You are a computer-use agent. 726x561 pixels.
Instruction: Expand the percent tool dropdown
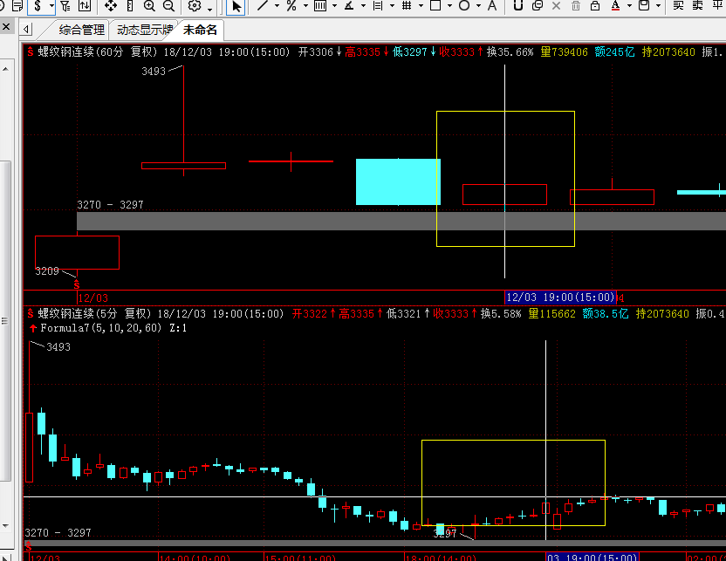coord(305,6)
